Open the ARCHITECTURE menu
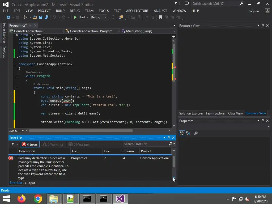The height and width of the screenshot is (204, 272). (137, 11)
